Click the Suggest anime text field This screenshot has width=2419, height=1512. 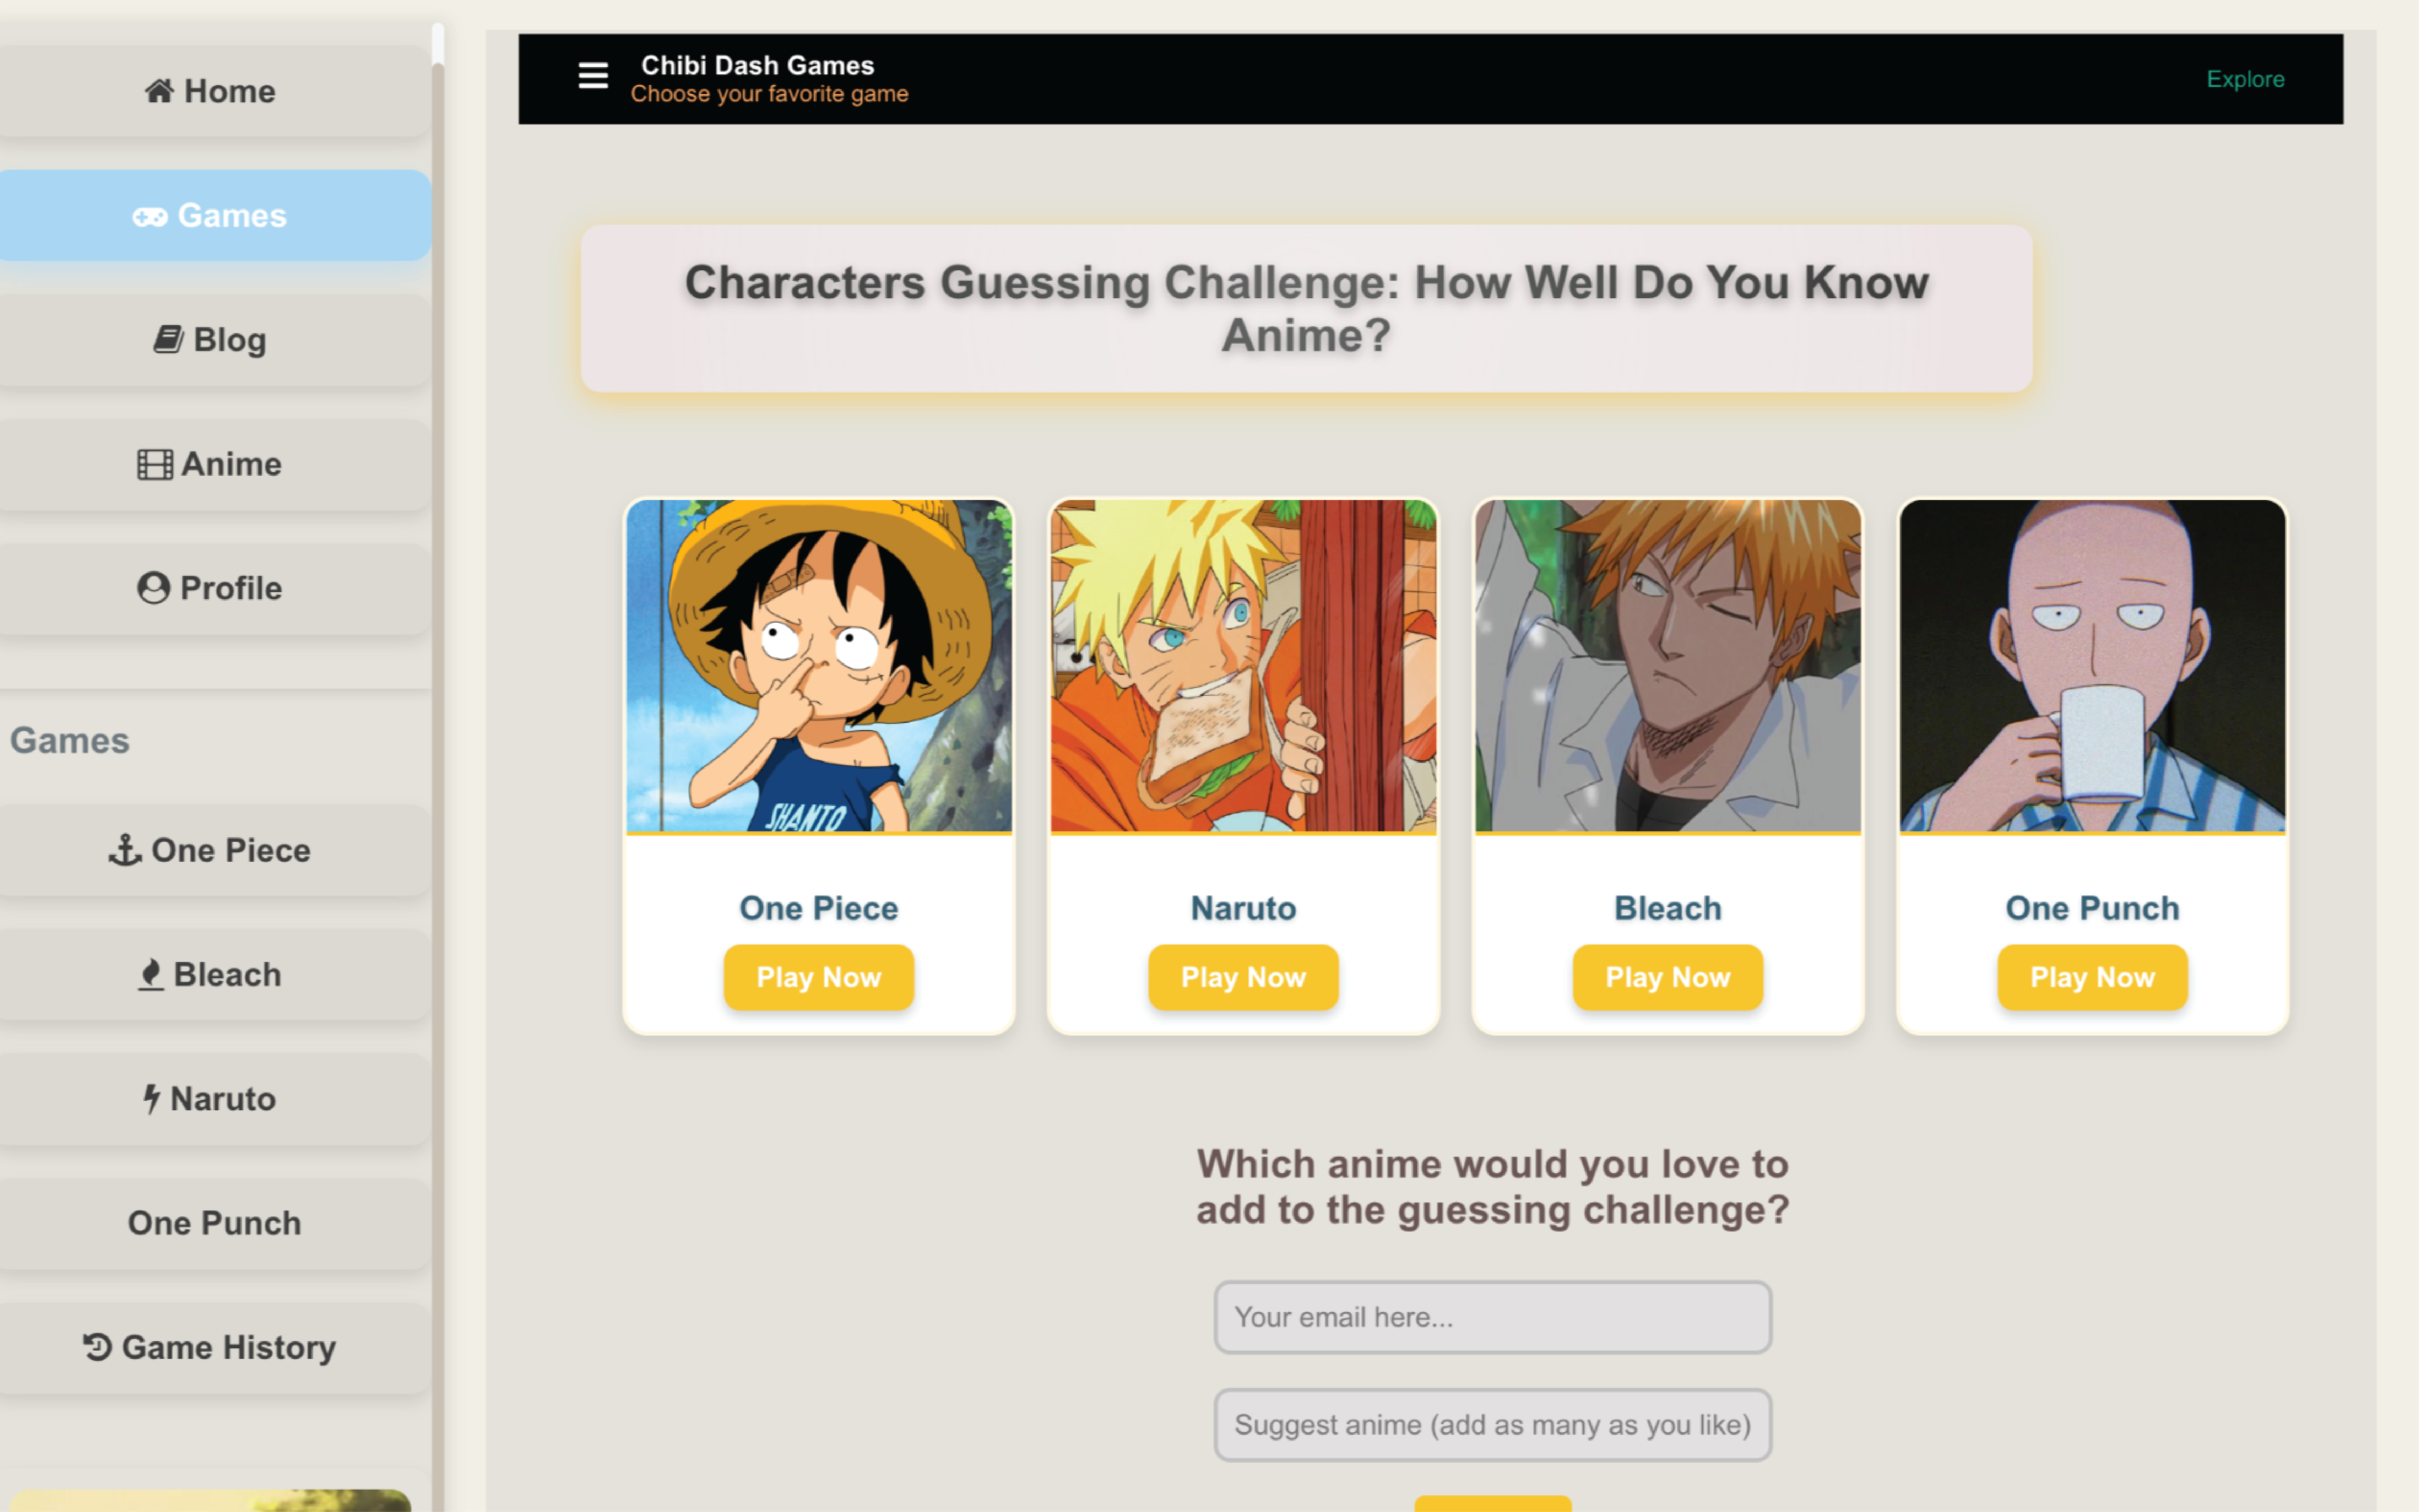click(1492, 1425)
